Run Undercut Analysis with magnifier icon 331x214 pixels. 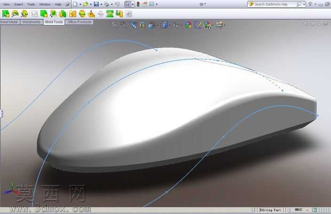[15, 14]
